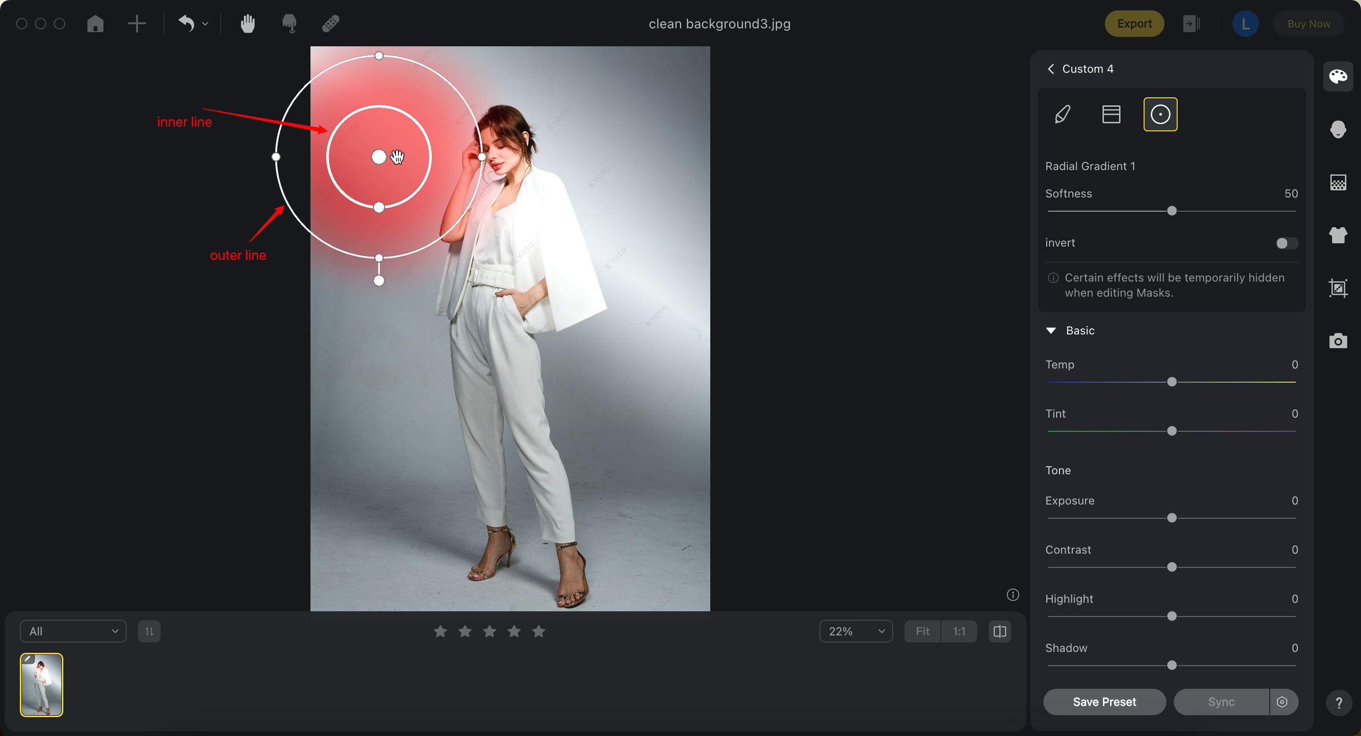The image size is (1361, 736).
Task: Click the Softness slider handle
Action: 1171,211
